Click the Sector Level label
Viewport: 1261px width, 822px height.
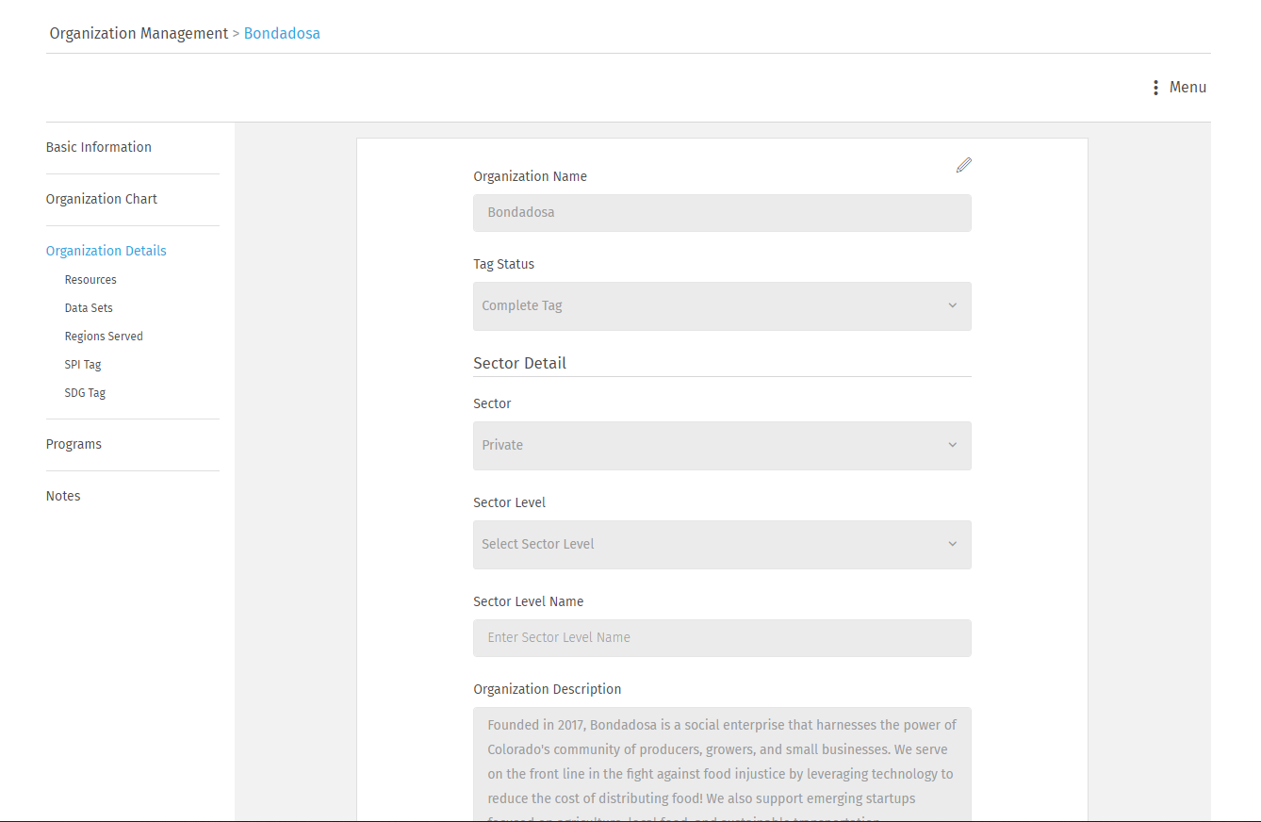(x=509, y=502)
